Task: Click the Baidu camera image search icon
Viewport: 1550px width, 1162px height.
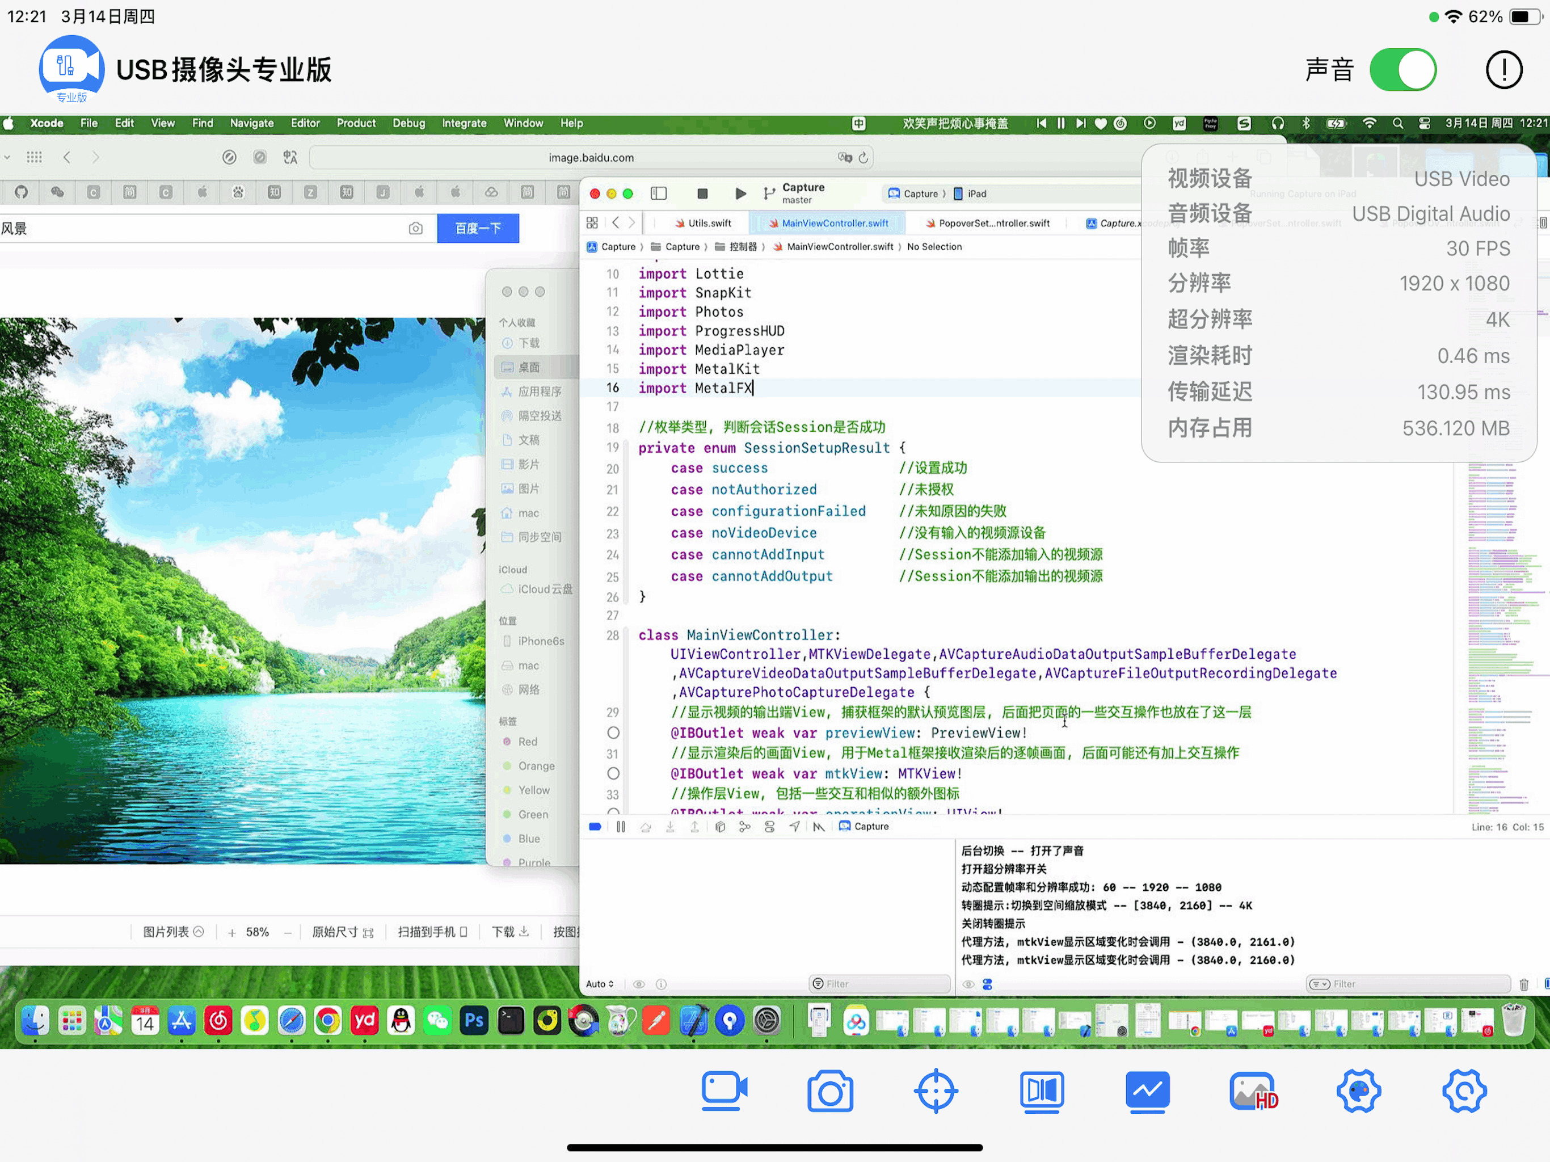Action: pos(415,229)
